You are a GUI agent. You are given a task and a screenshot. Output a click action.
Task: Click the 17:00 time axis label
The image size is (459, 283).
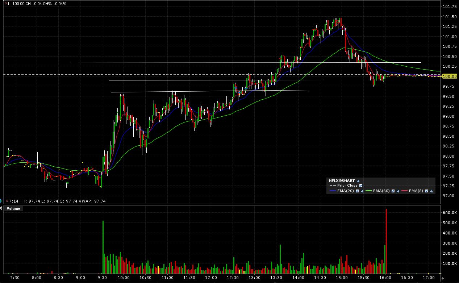(x=429, y=278)
